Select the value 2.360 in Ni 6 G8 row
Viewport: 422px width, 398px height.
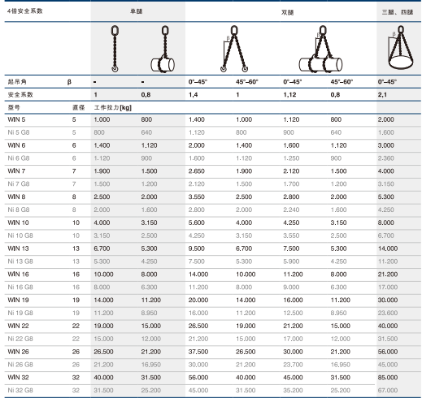(x=386, y=158)
